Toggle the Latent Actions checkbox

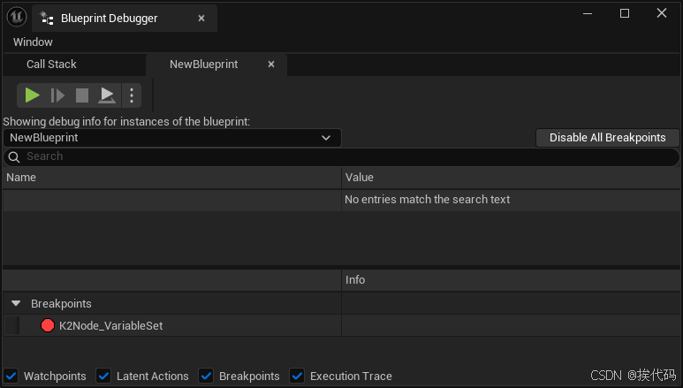(103, 376)
